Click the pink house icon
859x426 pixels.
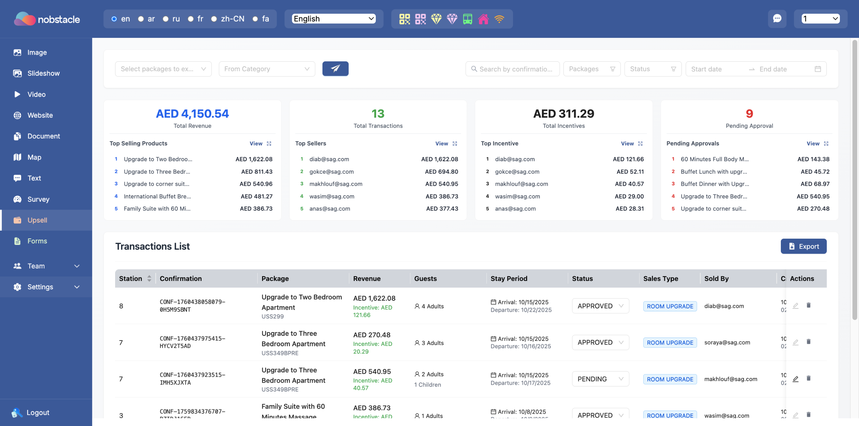pos(483,19)
